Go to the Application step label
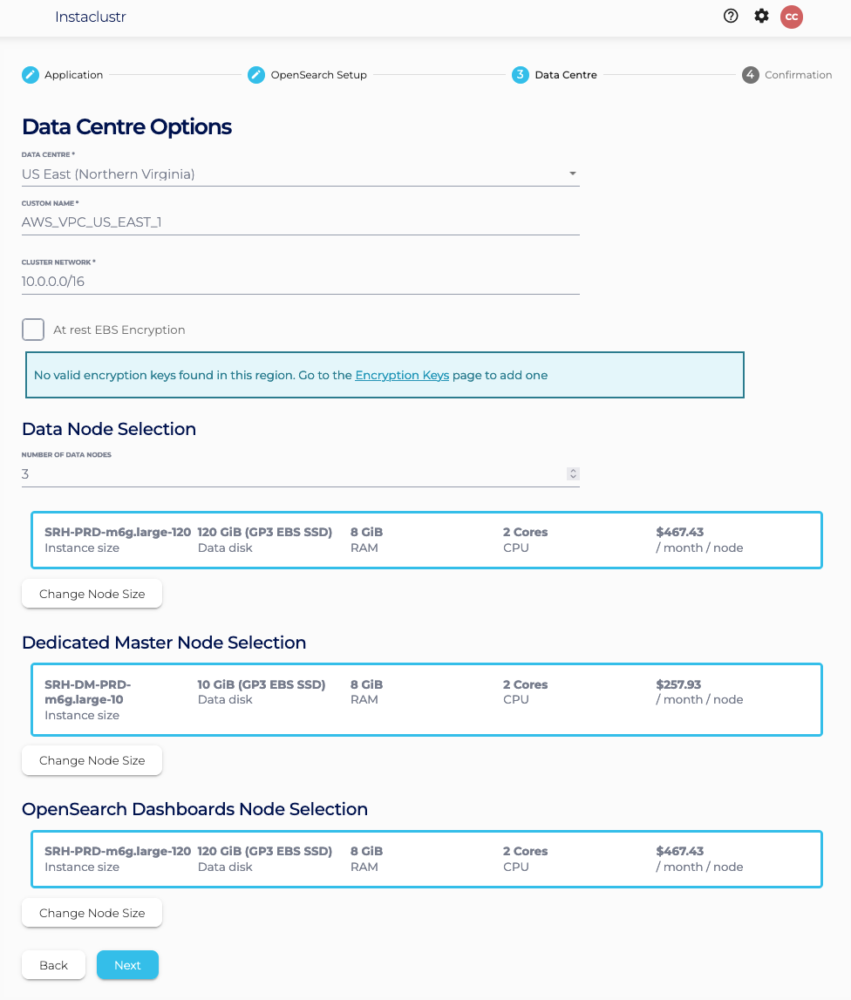This screenshot has height=1000, width=851. click(74, 75)
